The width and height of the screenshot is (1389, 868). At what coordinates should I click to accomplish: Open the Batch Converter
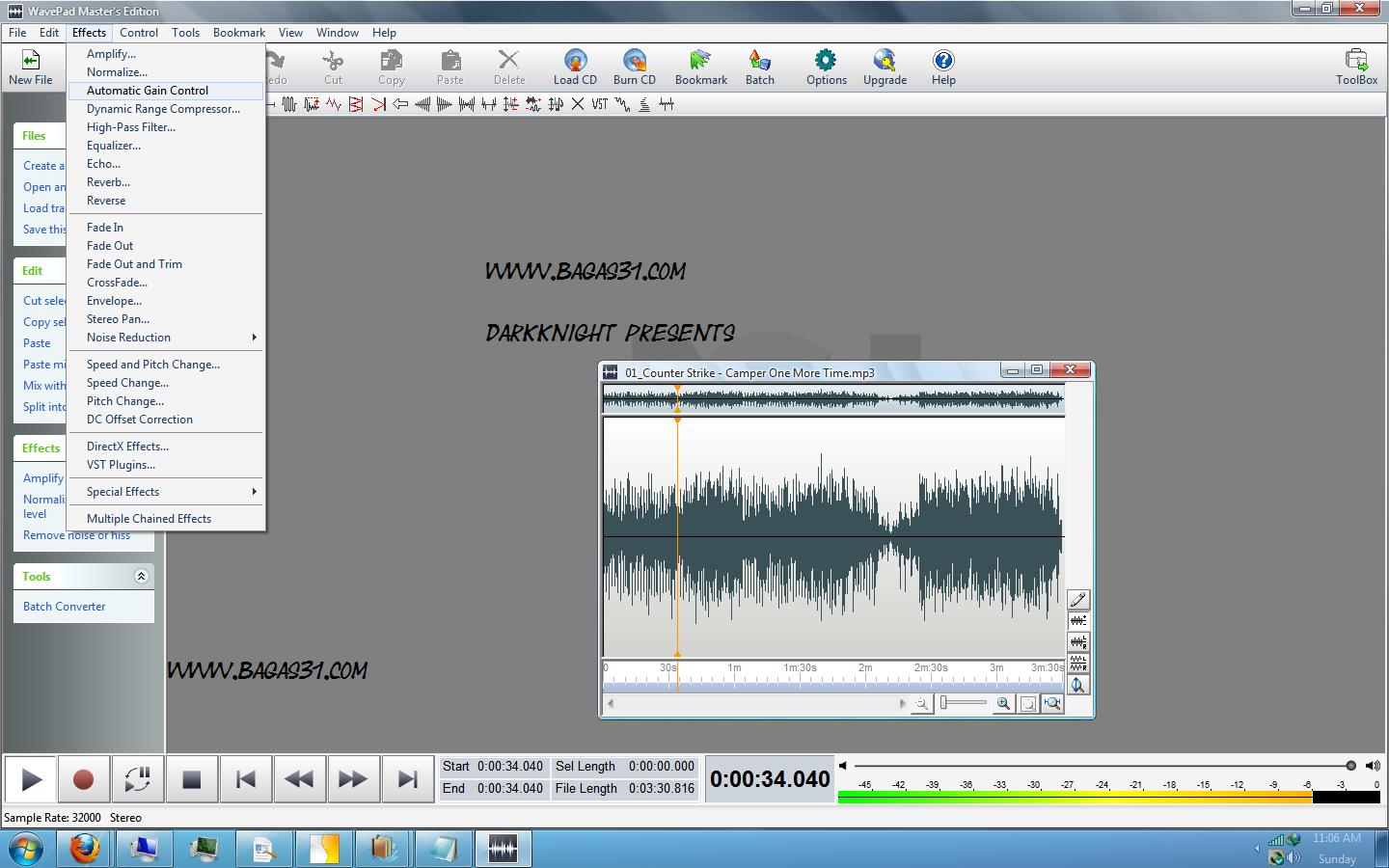click(x=64, y=606)
